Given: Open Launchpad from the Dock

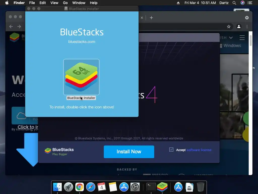Looking at the screenshot, I should [x=69, y=187].
